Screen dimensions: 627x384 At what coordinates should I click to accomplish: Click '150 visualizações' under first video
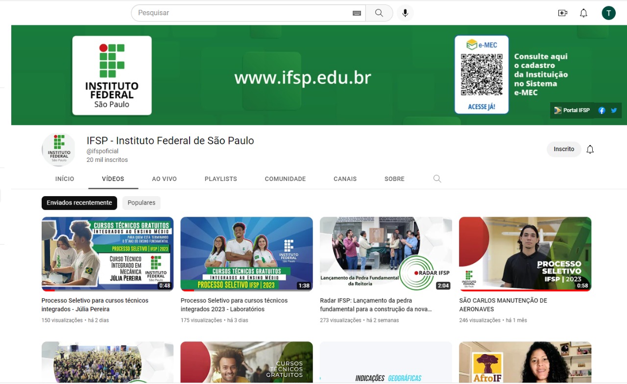(62, 320)
